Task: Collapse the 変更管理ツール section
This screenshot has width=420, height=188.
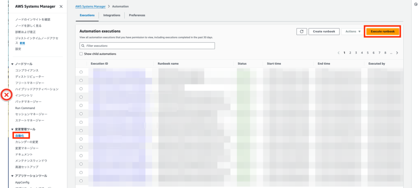Action: click(x=12, y=129)
